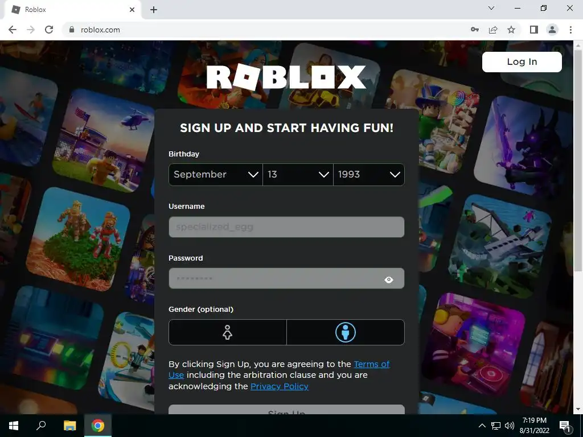This screenshot has width=583, height=437.
Task: Open saved passwords key icon
Action: tap(474, 30)
